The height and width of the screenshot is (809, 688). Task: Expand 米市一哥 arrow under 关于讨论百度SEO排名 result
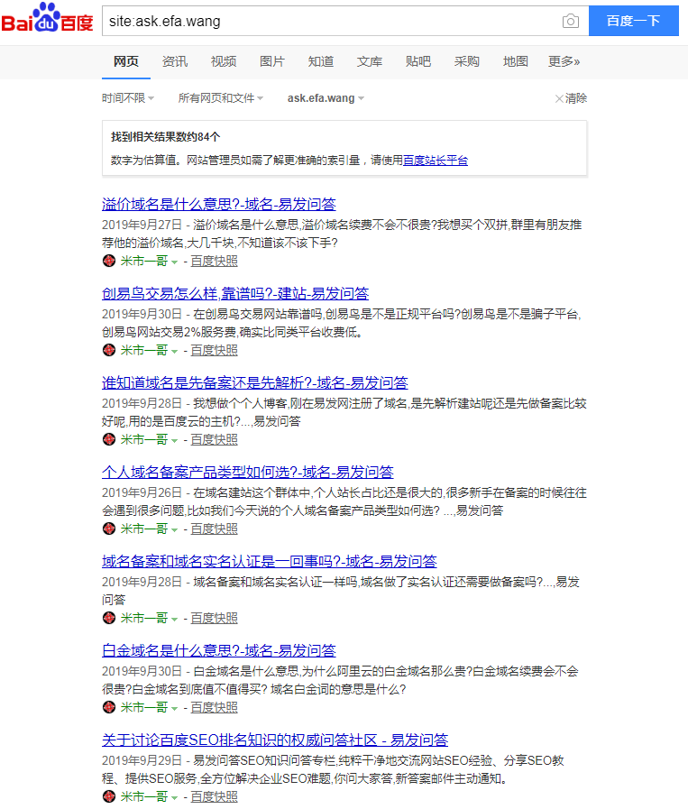(174, 797)
